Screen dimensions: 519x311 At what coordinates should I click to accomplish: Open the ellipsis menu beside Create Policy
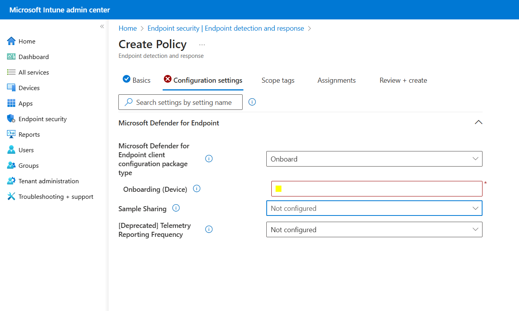click(202, 45)
